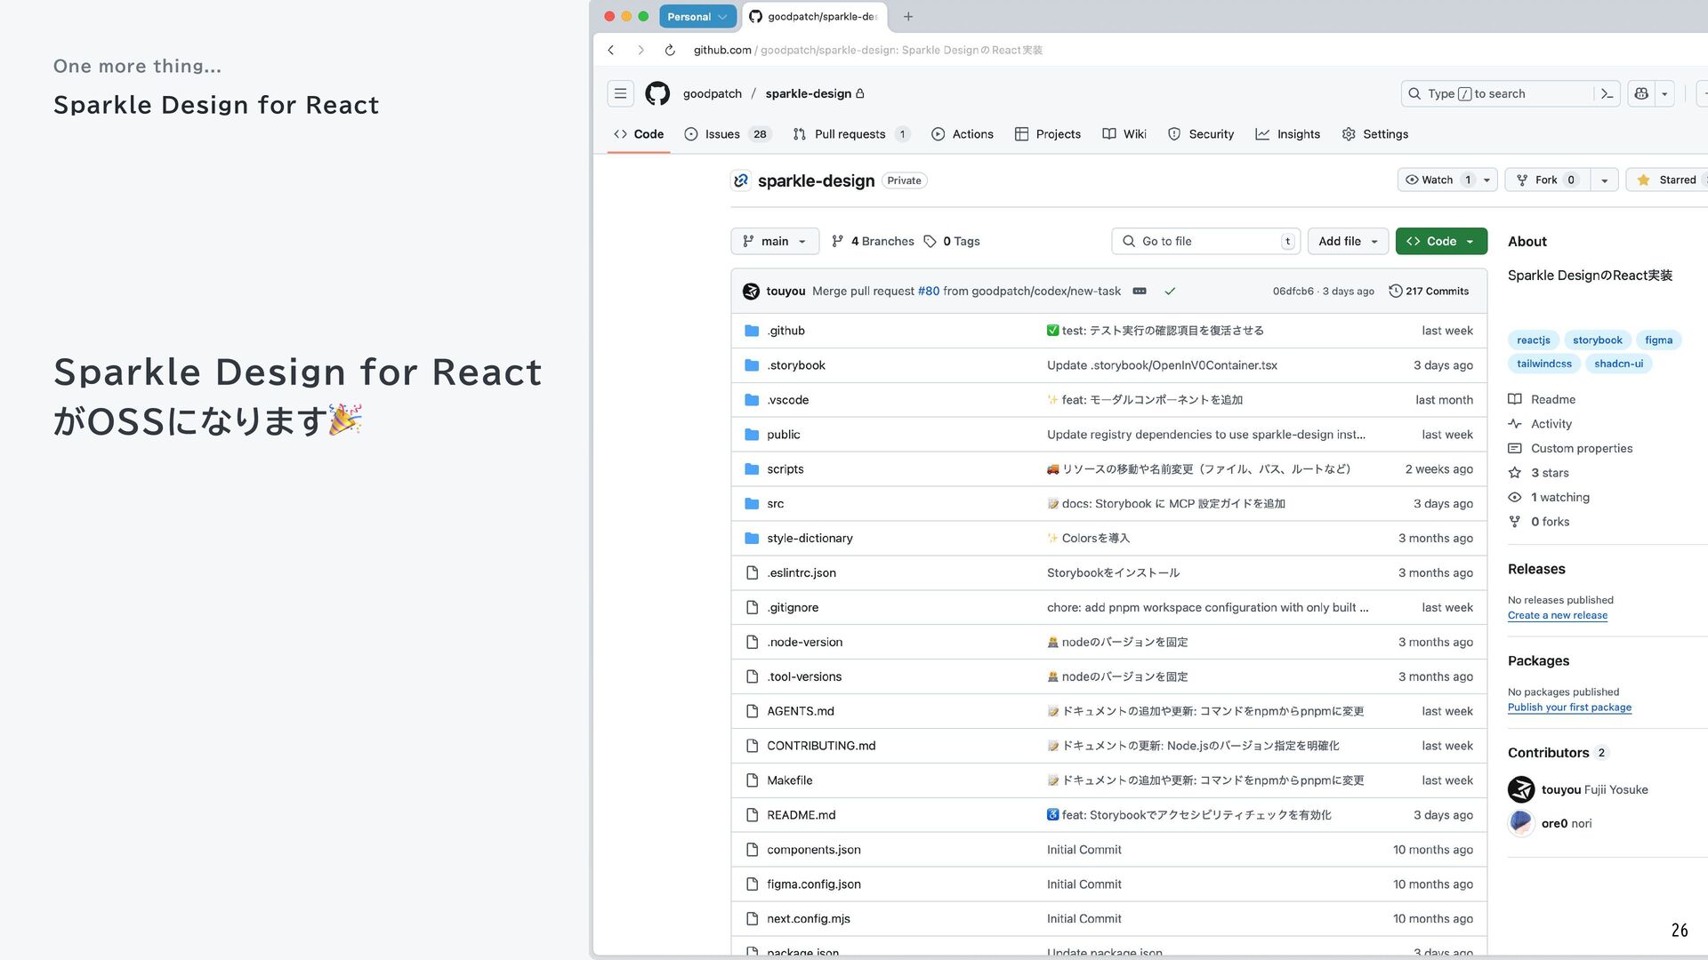Open a new browser tab with plus
1708x960 pixels.
click(x=908, y=16)
